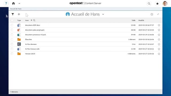Click the Version 18.05 folder icon
This screenshot has width=171, height=96.
click(19, 54)
